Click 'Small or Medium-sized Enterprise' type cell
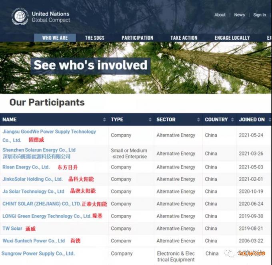The height and width of the screenshot is (265, 272). [x=129, y=154]
